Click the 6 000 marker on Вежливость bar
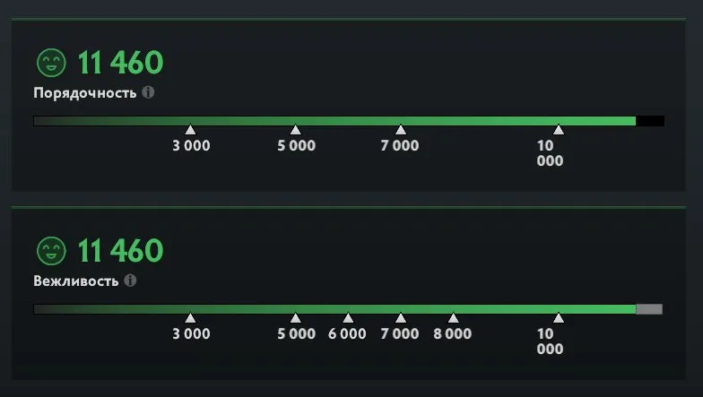Screen dimensions: 703x397 348,318
